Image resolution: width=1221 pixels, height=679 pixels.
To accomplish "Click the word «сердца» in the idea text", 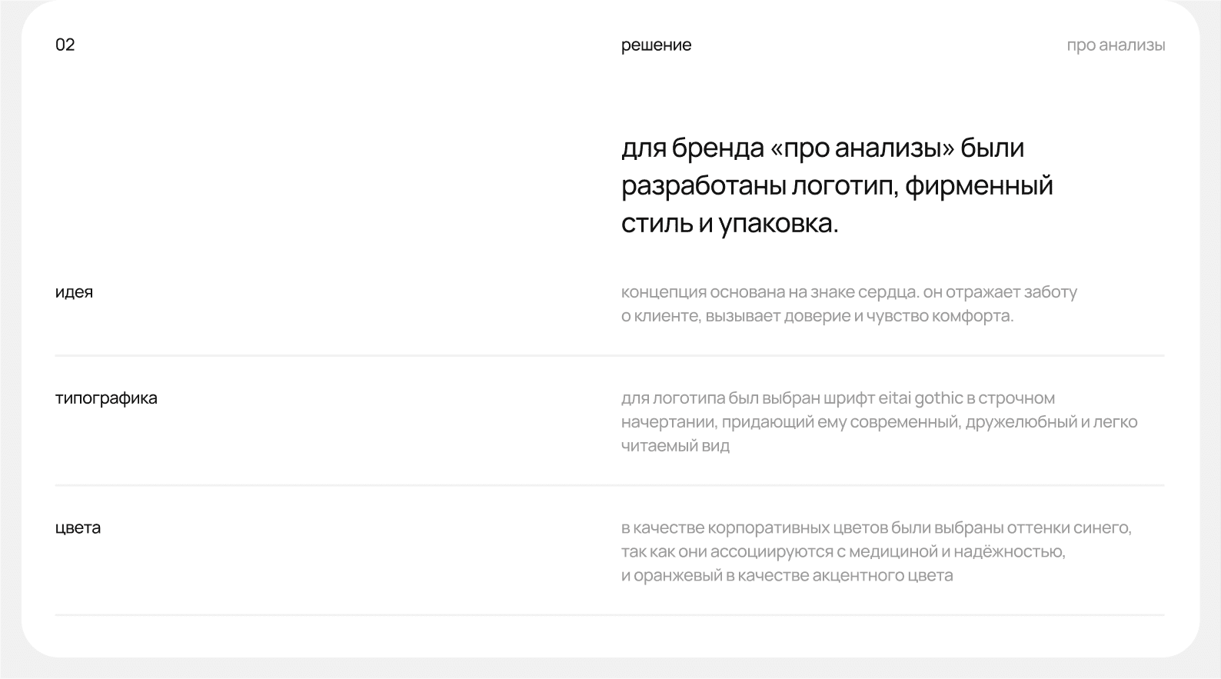I will (x=887, y=292).
